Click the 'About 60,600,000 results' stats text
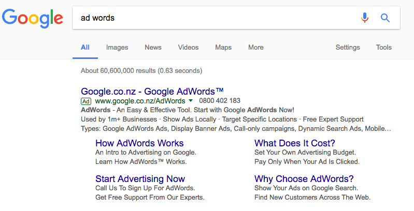 tap(141, 71)
